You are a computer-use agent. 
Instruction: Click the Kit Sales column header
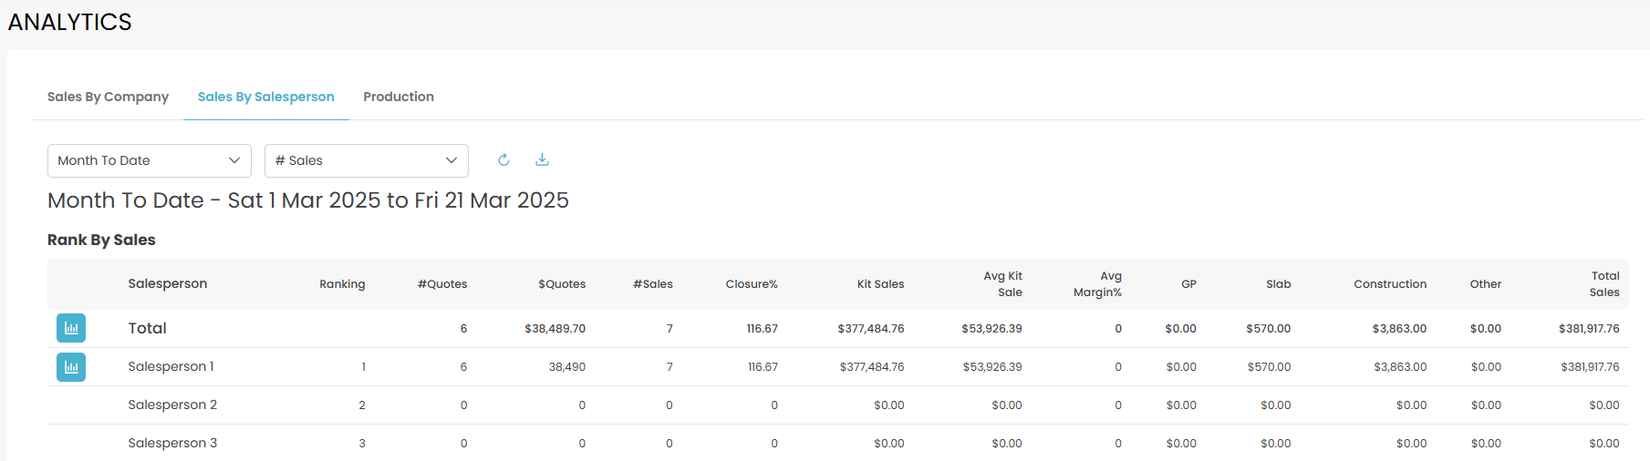pyautogui.click(x=880, y=284)
